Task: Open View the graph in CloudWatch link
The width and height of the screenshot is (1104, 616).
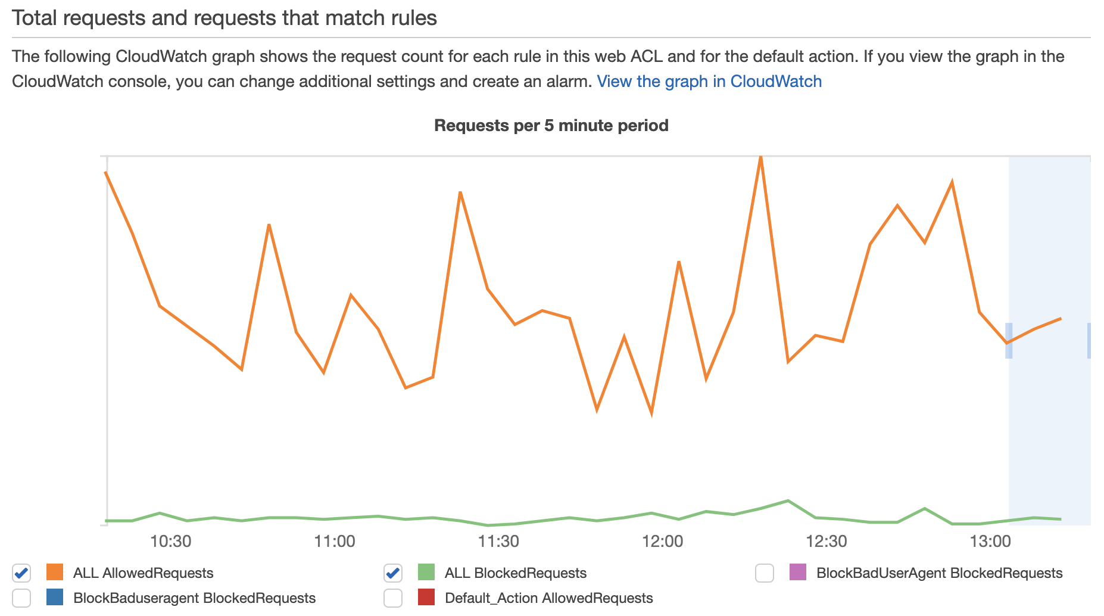Action: [709, 81]
